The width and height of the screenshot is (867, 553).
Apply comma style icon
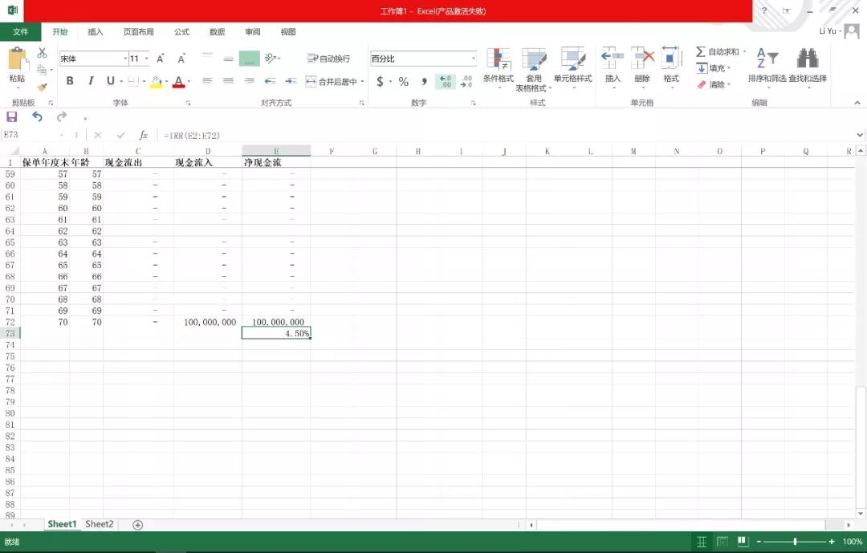tap(424, 81)
